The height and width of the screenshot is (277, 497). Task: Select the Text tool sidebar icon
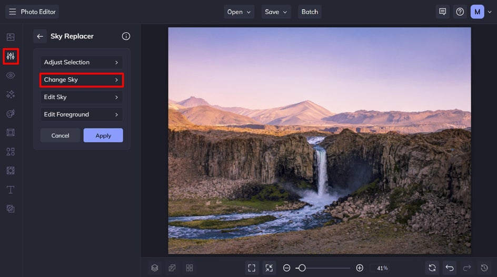click(11, 190)
